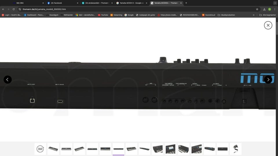
Task: Open Chrome downloads icon
Action: pyautogui.click(x=264, y=9)
